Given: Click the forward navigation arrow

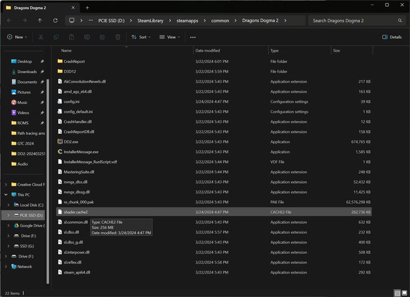Looking at the screenshot, I should [24, 20].
